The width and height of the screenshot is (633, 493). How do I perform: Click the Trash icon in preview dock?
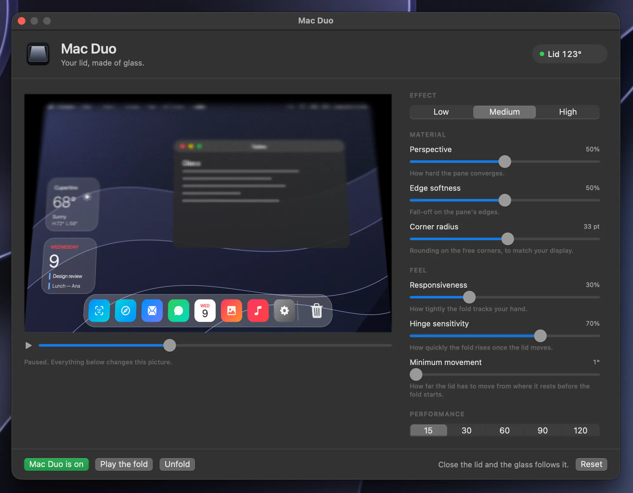(x=316, y=311)
